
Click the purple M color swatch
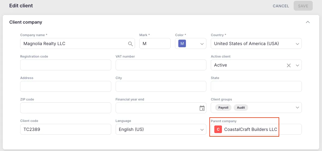(182, 43)
